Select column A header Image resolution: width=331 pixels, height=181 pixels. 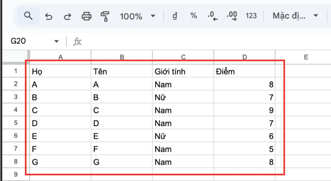(61, 57)
